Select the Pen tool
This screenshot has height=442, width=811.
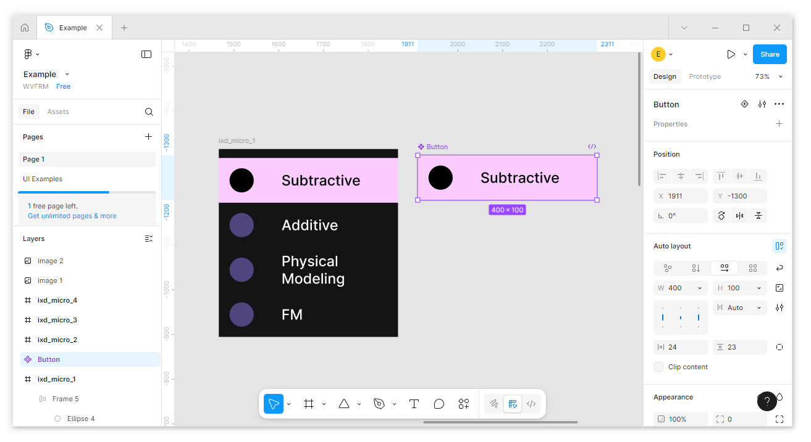click(379, 404)
